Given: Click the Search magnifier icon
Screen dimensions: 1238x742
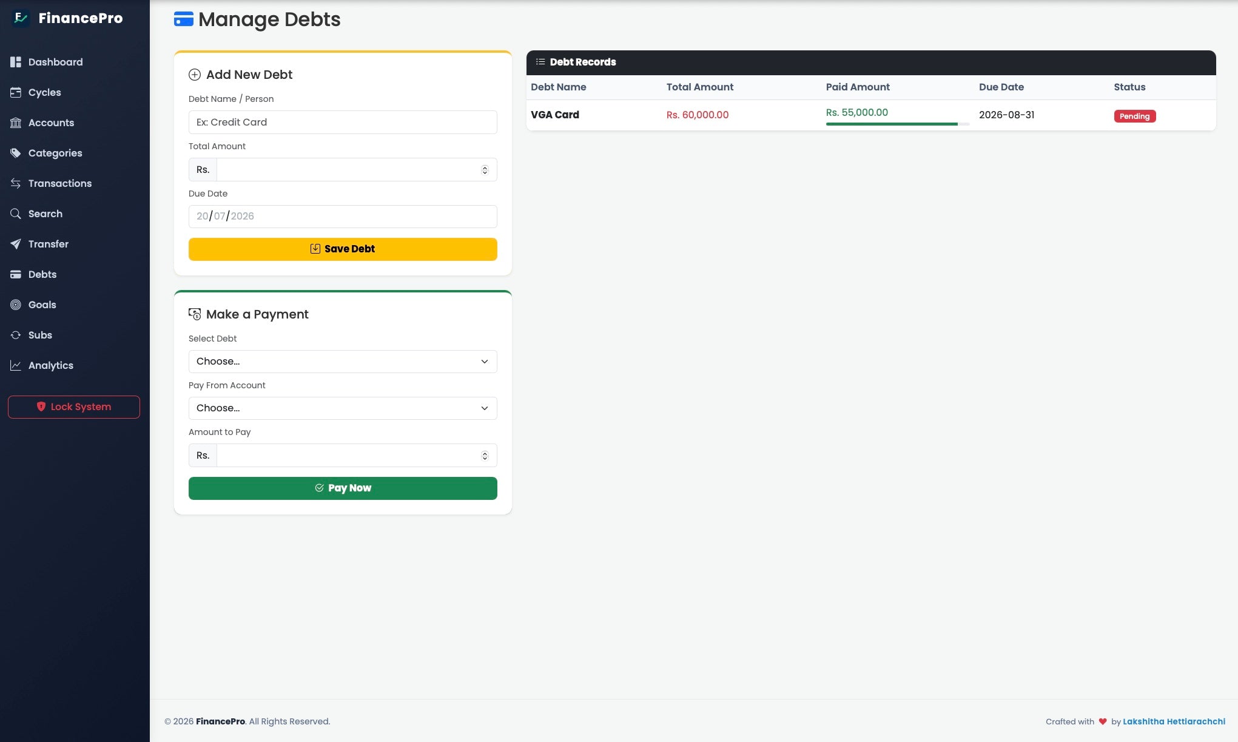Looking at the screenshot, I should coord(16,214).
